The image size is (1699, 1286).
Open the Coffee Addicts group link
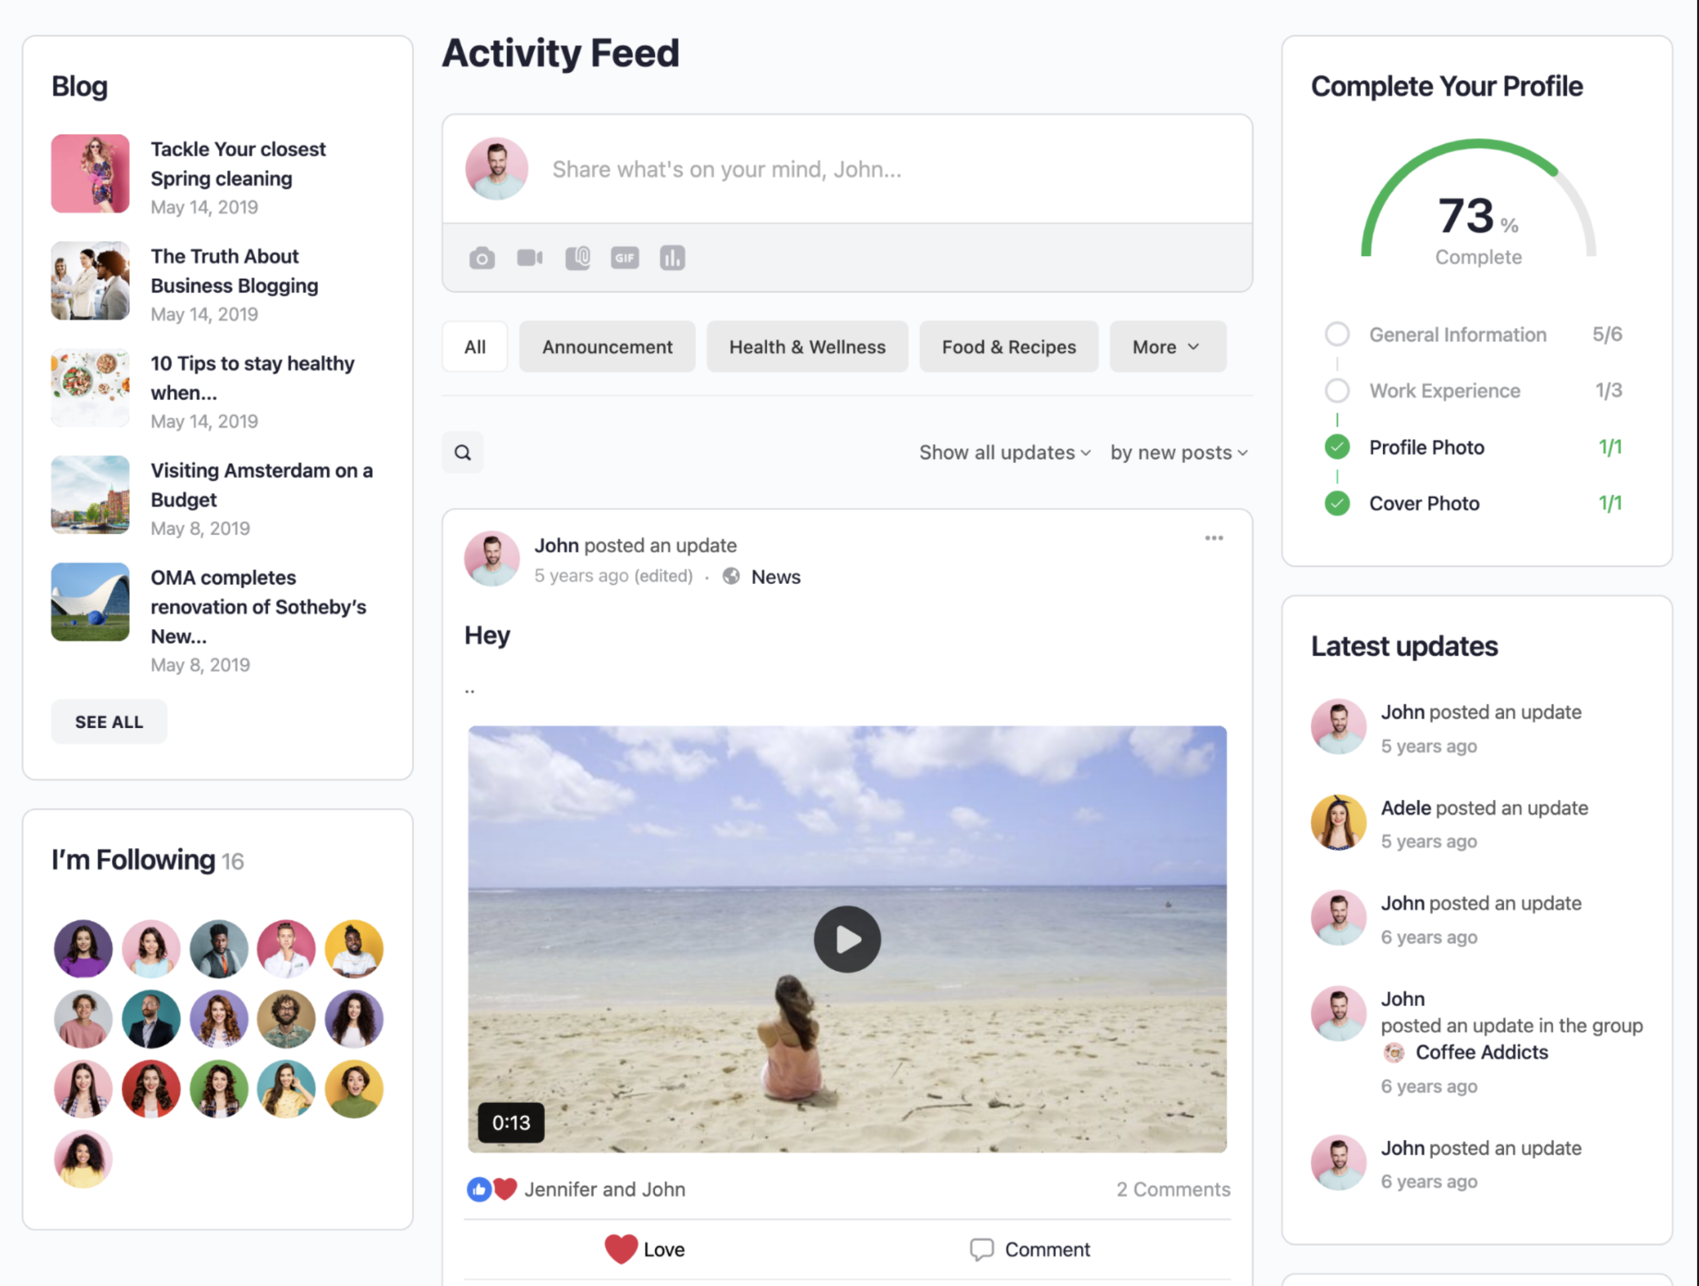1481,1052
